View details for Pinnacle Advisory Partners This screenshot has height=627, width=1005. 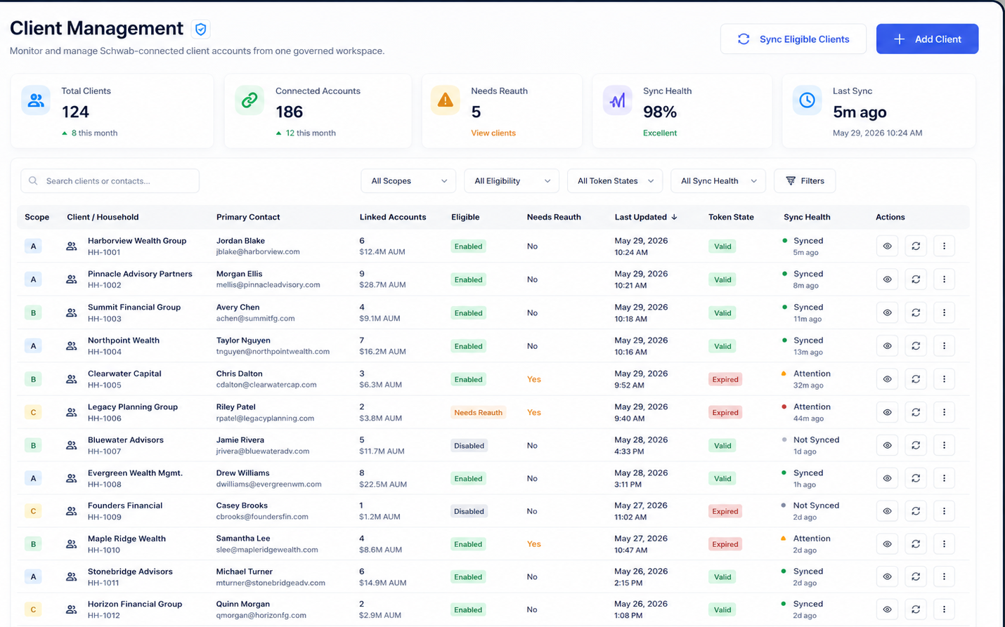tap(887, 279)
